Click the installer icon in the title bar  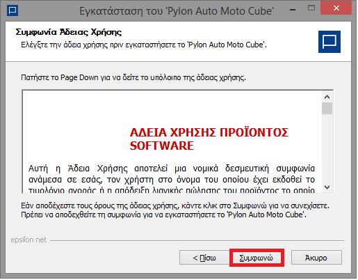pos(13,10)
